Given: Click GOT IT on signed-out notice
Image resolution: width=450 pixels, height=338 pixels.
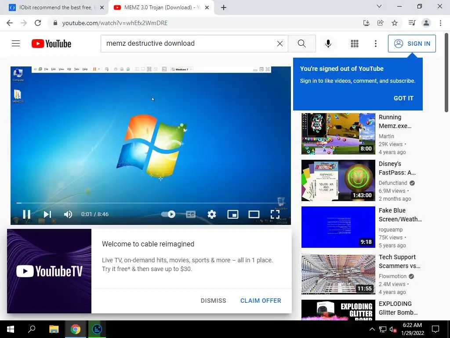Looking at the screenshot, I should pos(403,98).
